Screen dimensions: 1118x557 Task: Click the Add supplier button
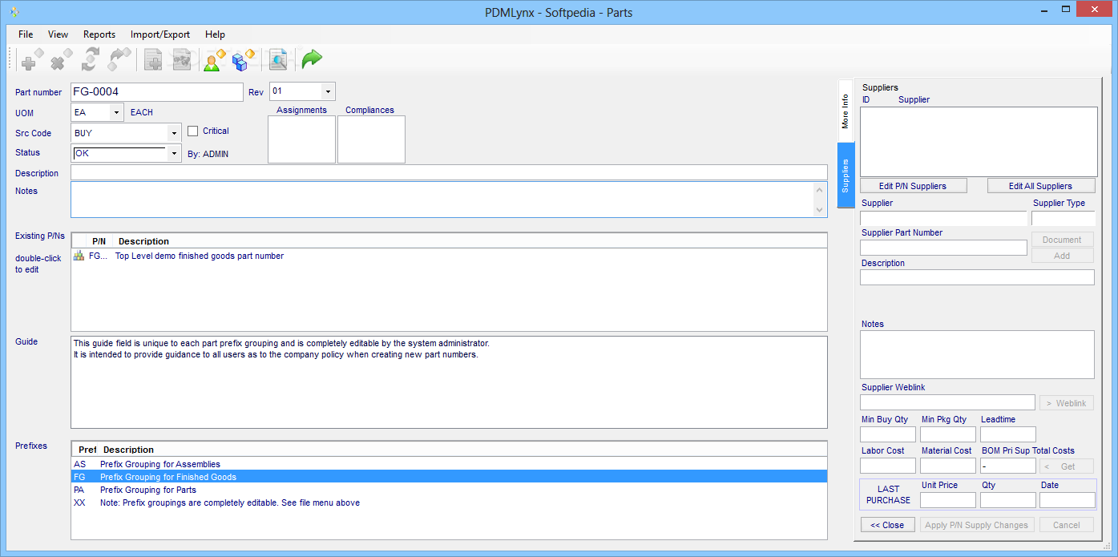coord(1062,256)
